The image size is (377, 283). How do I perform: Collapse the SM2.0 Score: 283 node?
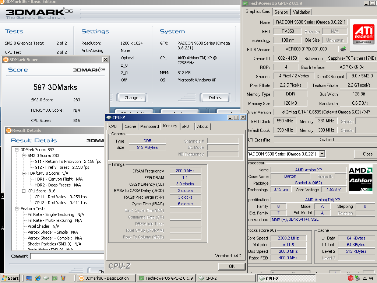tap(24, 156)
